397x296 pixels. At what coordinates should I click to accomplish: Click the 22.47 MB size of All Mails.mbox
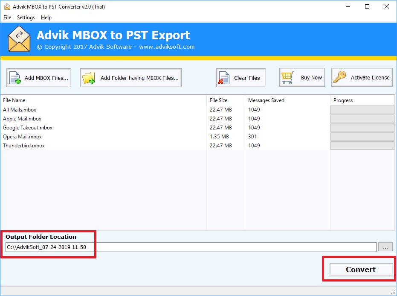tap(221, 110)
